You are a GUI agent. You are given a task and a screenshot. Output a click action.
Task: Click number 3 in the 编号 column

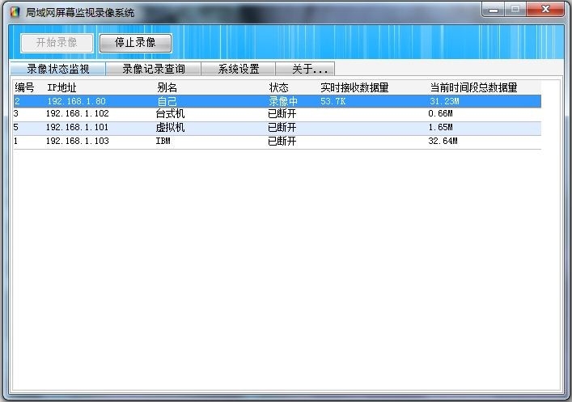click(x=15, y=113)
